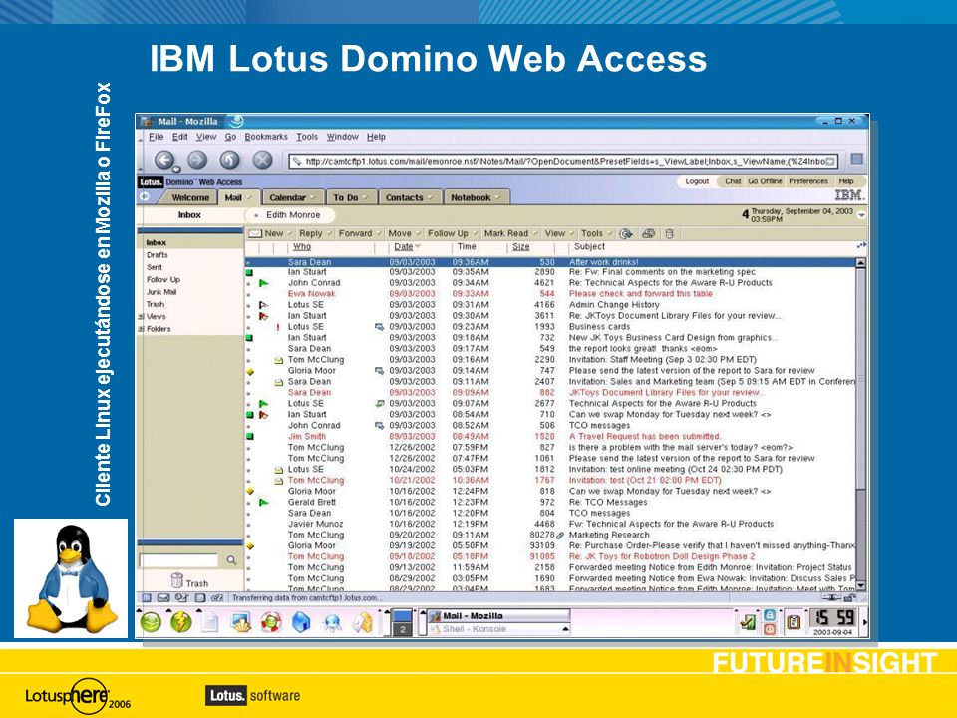The height and width of the screenshot is (718, 957).
Task: Select the Junk Mail folder
Action: [x=161, y=292]
